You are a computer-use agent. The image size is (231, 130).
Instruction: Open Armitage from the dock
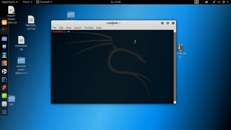click(x=4, y=55)
